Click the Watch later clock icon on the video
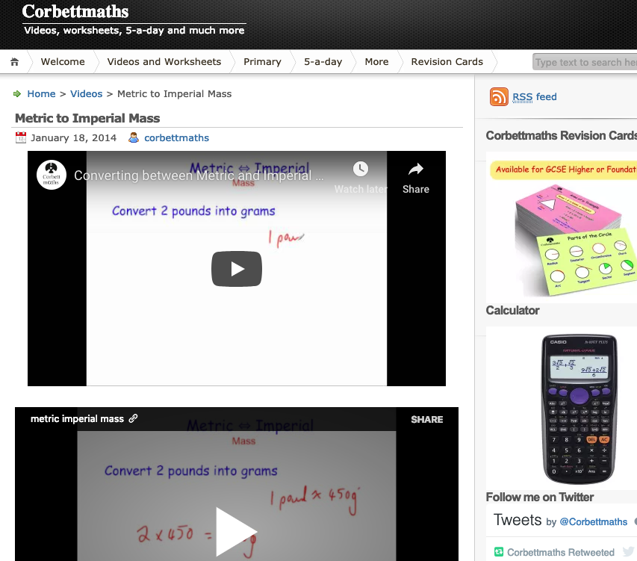Screen dimensions: 637x561 361,169
